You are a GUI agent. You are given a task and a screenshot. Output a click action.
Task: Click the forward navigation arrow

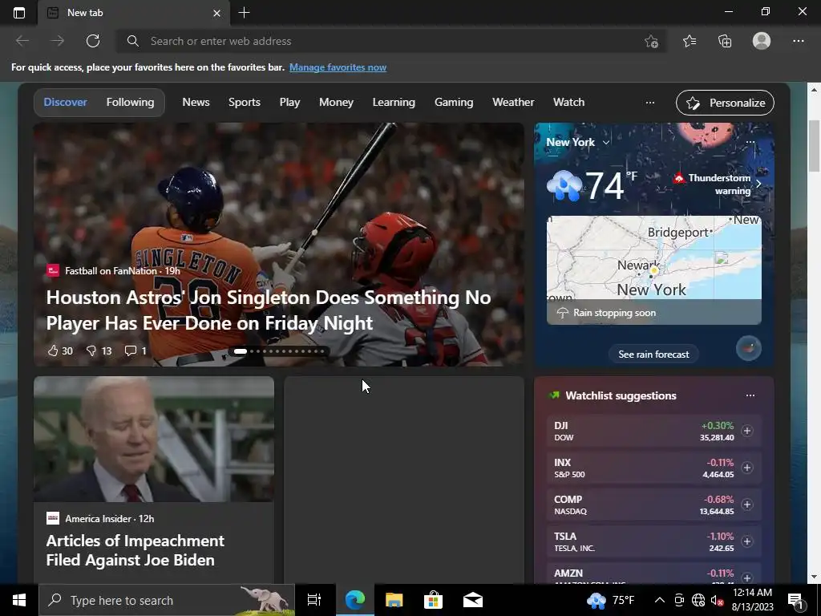coord(58,41)
